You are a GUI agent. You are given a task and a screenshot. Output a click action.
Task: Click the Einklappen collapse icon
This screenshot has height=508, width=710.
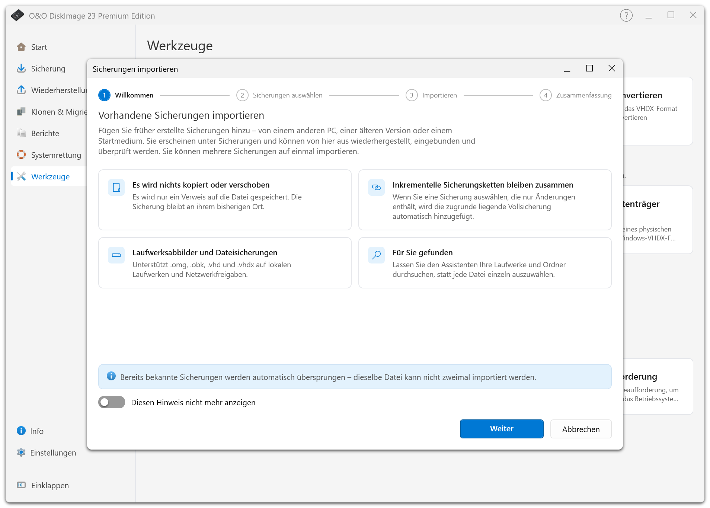pos(21,485)
